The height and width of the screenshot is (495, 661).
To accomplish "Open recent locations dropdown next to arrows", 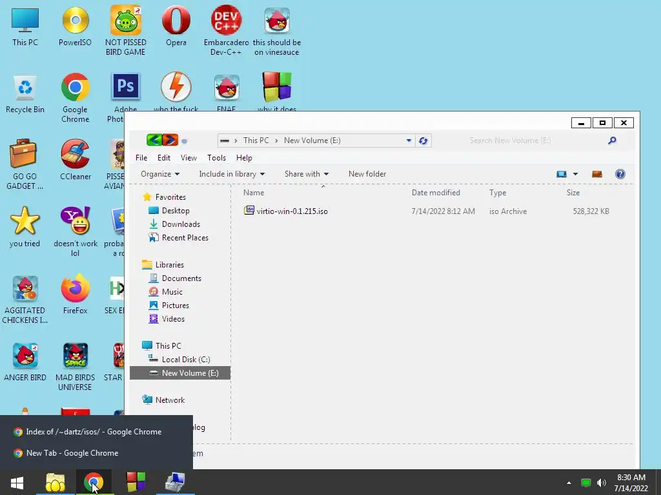I will pyautogui.click(x=184, y=141).
